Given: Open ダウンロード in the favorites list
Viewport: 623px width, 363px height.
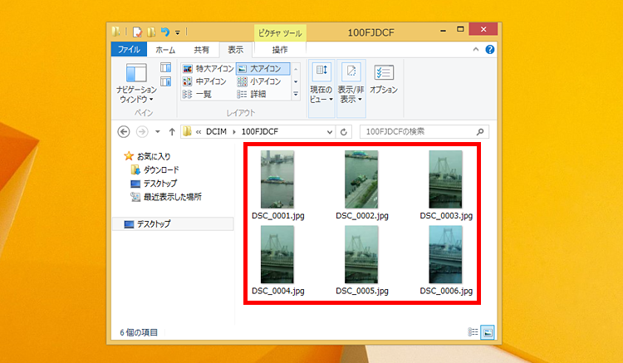Looking at the screenshot, I should pyautogui.click(x=160, y=169).
